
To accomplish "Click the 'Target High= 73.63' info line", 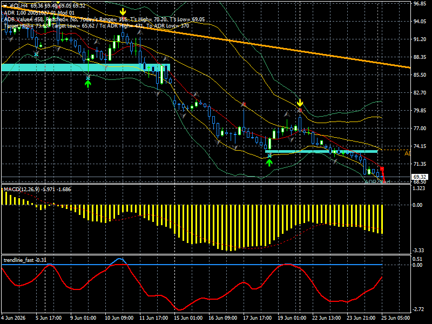I will [x=97, y=26].
